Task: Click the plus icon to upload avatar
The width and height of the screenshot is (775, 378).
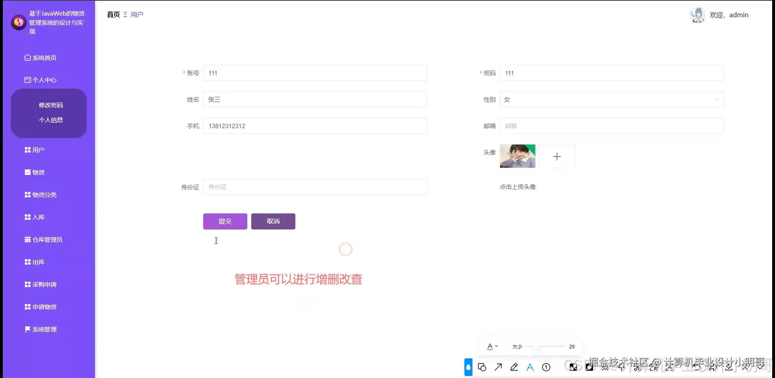Action: point(557,156)
